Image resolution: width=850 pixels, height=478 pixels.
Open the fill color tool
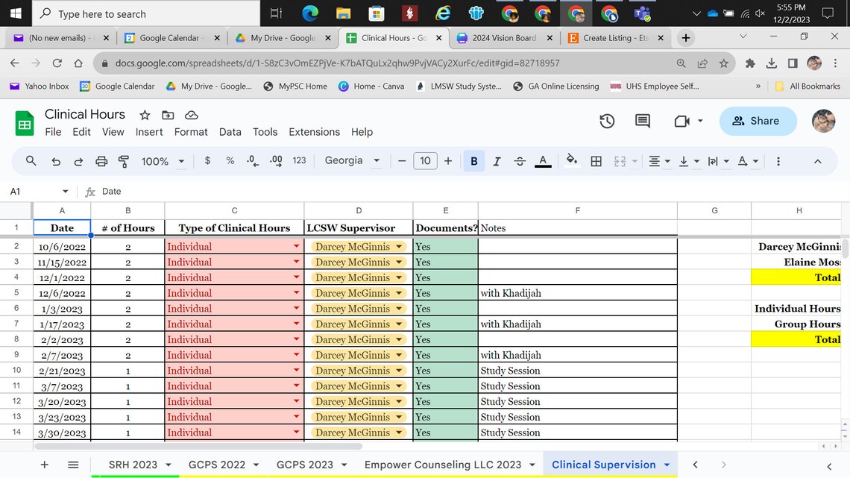point(572,160)
